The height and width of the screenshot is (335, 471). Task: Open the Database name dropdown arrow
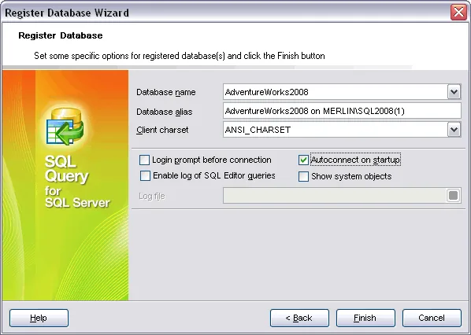pyautogui.click(x=454, y=92)
